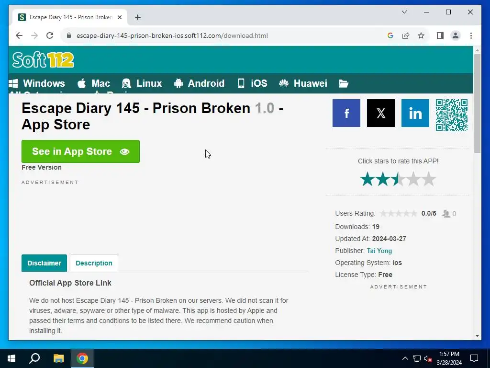Show hidden system tray icons
Viewport: 490px width, 368px height.
[405, 358]
